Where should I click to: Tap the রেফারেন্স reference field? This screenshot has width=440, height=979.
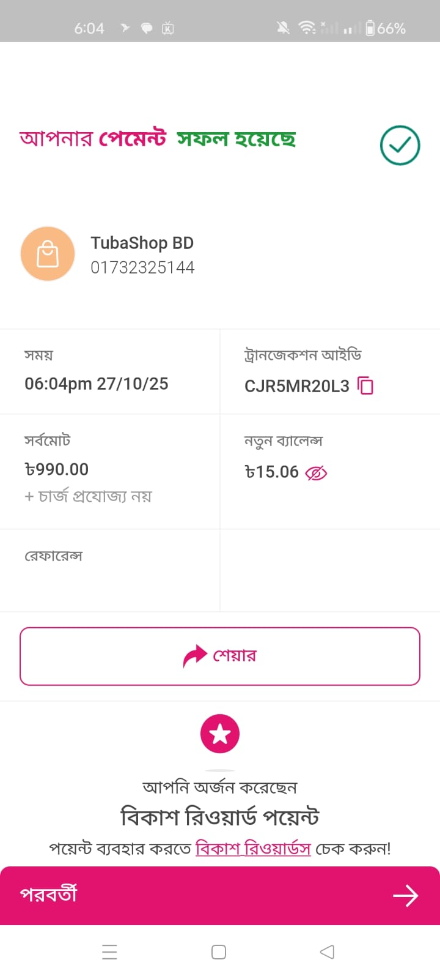(x=54, y=556)
